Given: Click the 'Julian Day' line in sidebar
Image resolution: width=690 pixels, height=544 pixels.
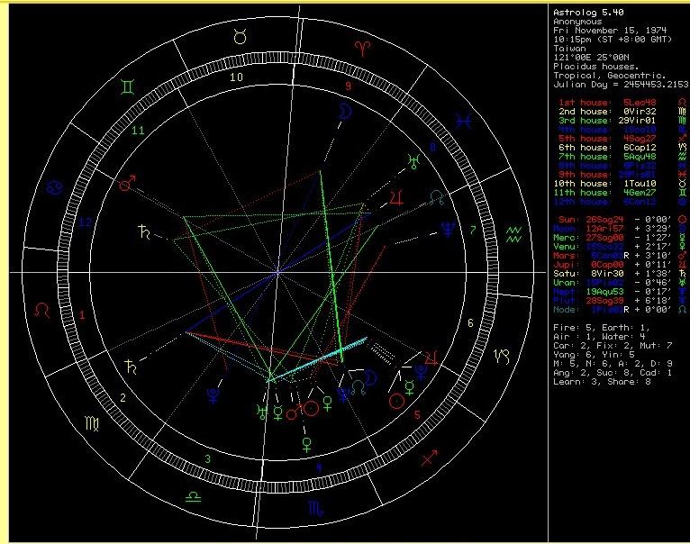Looking at the screenshot, I should [x=619, y=85].
